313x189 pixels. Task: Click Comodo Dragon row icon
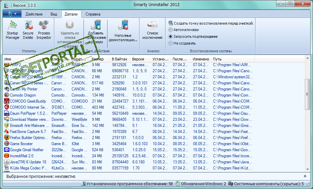[x=7, y=95]
